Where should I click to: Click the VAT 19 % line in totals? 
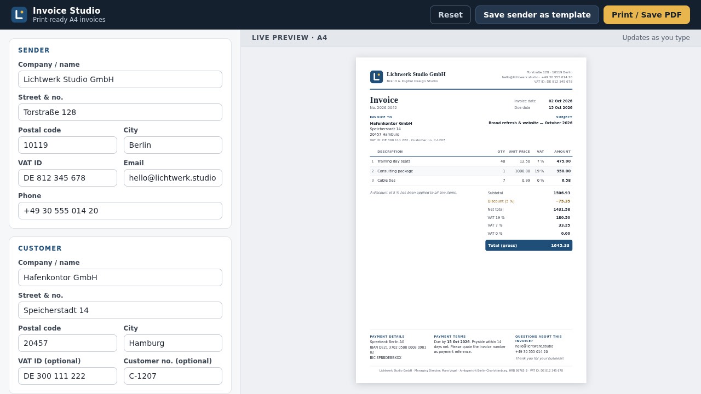click(528, 217)
